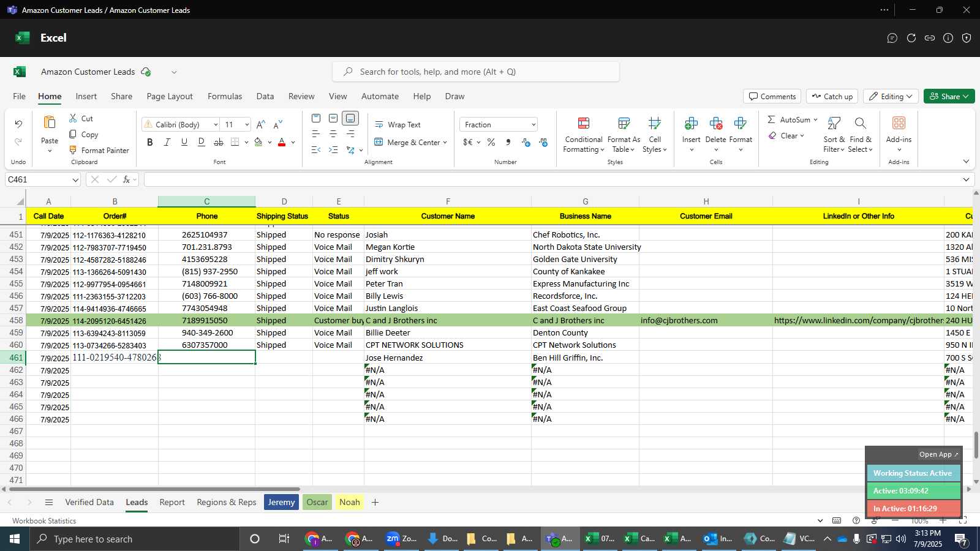Click the decrease indent icon
This screenshot has height=551, width=980.
click(316, 149)
